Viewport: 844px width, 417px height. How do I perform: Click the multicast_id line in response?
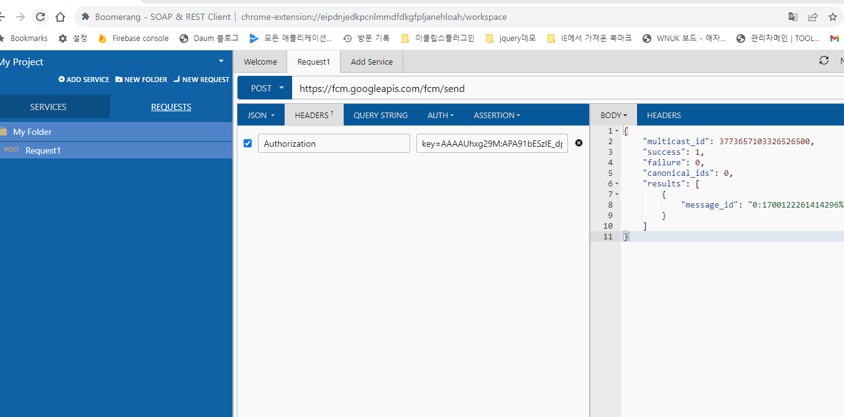coord(728,142)
